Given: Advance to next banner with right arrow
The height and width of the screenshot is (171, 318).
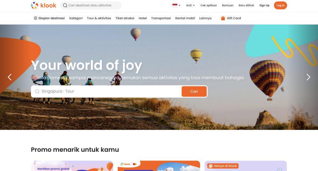Looking at the screenshot, I should coord(308,77).
